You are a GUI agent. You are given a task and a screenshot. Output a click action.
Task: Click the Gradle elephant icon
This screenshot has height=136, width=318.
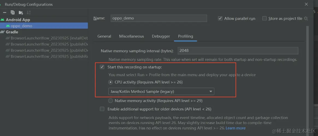(x=3, y=32)
